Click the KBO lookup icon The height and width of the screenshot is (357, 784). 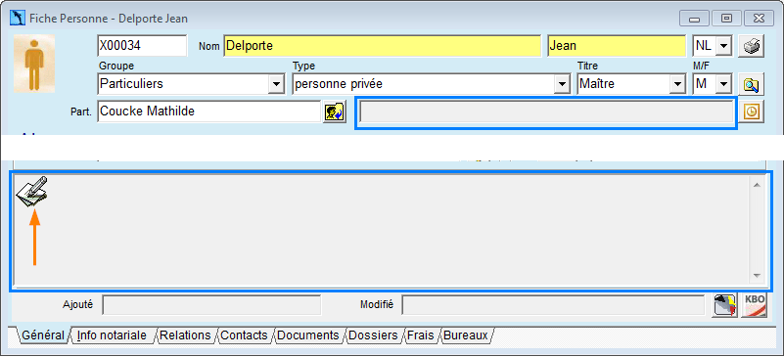[x=755, y=305]
